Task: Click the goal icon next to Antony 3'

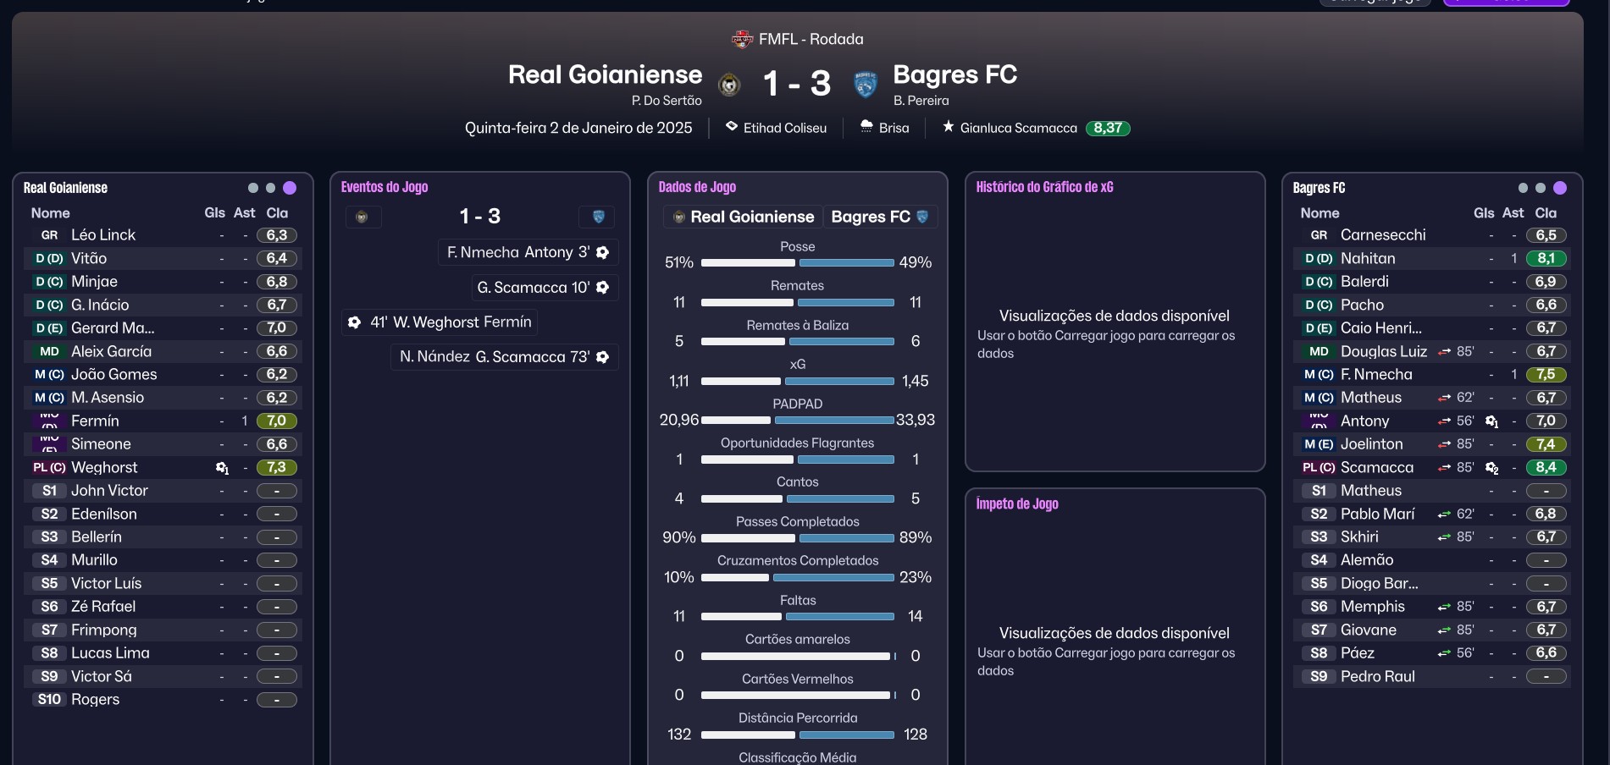Action: (603, 252)
